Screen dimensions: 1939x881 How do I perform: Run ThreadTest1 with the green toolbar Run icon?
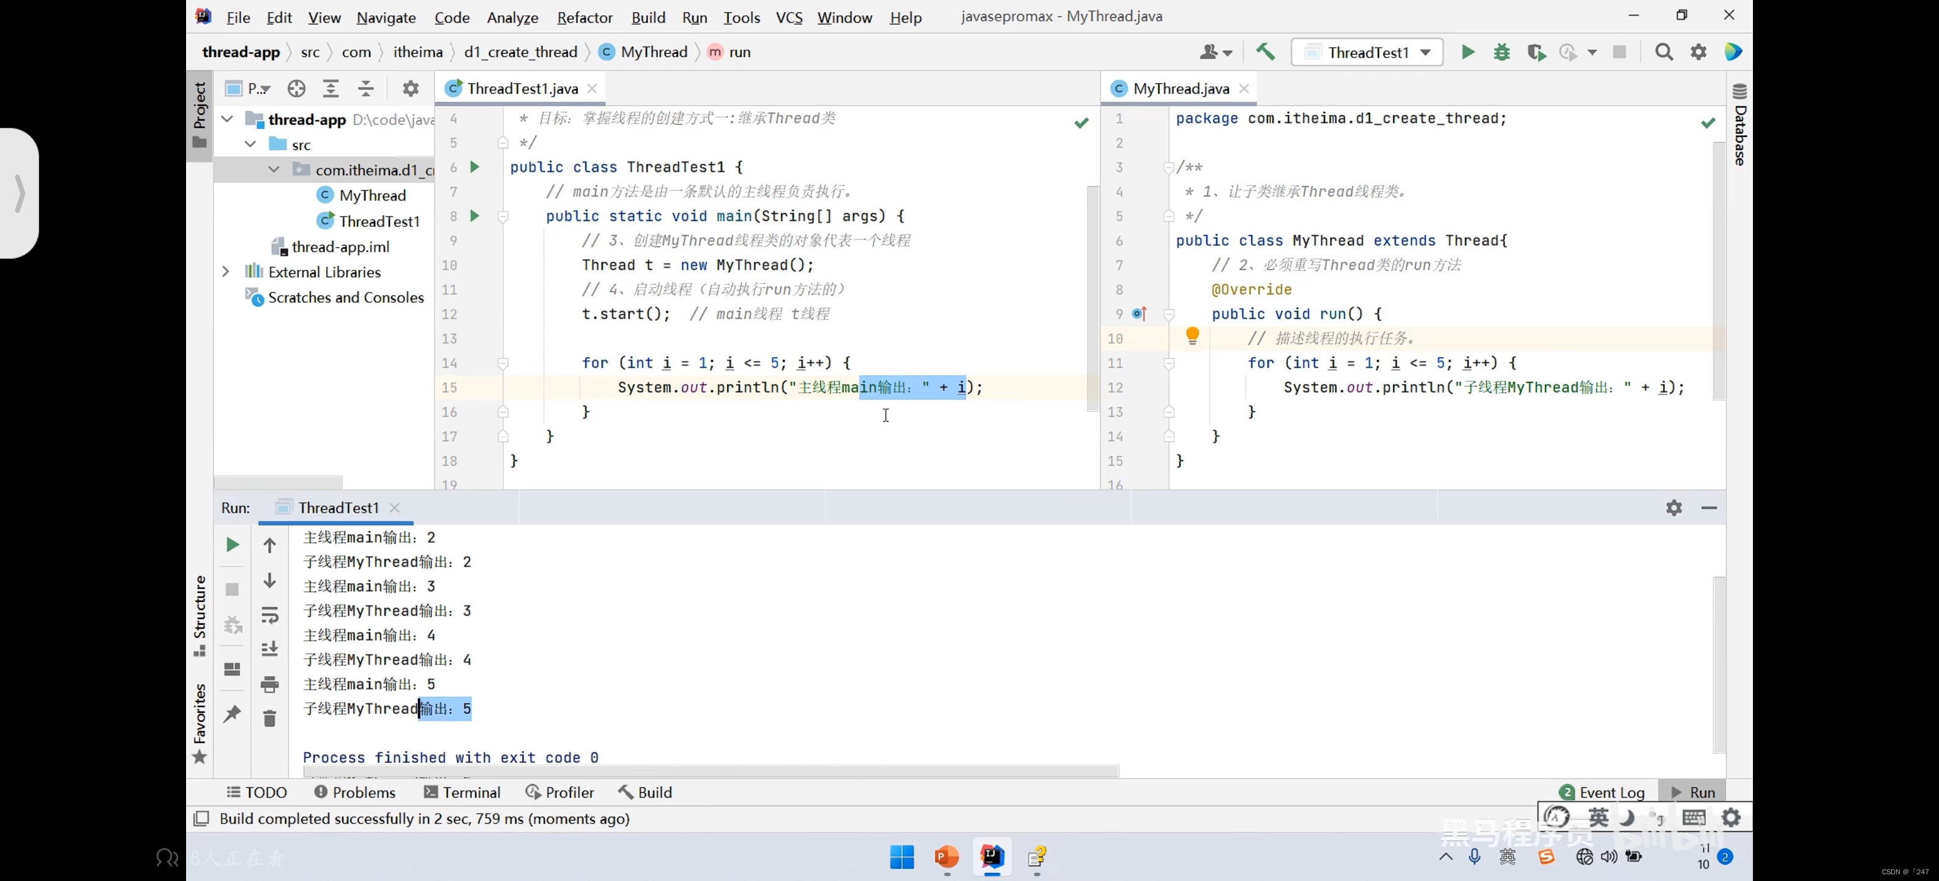(x=1468, y=52)
